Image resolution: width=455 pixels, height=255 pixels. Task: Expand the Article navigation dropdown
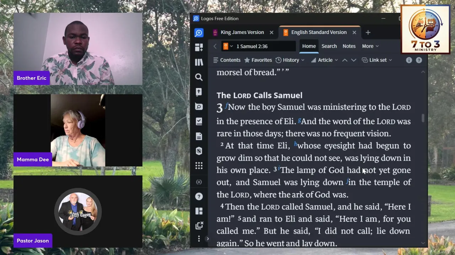click(324, 60)
